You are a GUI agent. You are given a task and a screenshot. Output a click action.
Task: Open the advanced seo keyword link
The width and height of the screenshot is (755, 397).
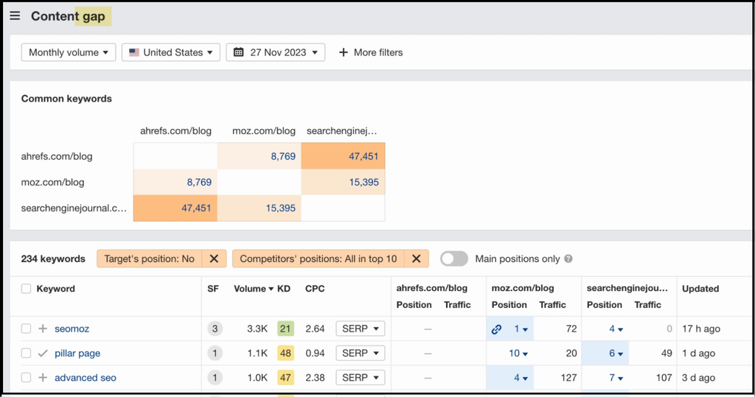pyautogui.click(x=86, y=378)
